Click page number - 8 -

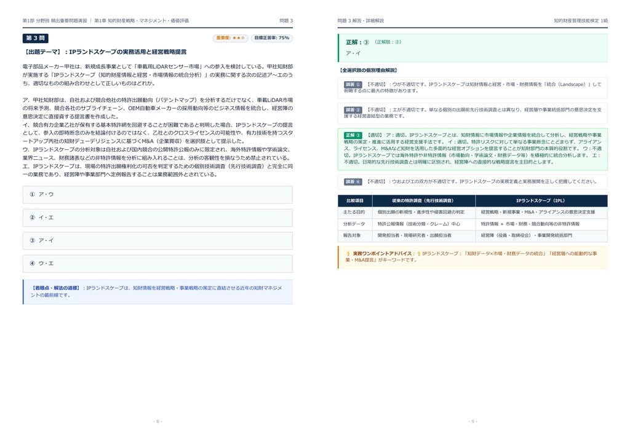[157, 421]
